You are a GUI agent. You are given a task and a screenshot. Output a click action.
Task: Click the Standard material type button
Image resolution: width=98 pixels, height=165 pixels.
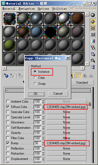[x=82, y=83]
